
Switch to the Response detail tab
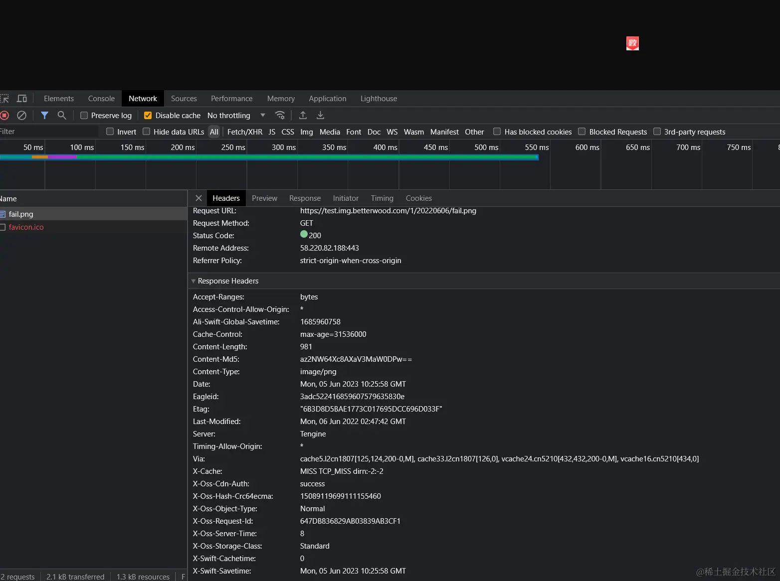pyautogui.click(x=305, y=198)
